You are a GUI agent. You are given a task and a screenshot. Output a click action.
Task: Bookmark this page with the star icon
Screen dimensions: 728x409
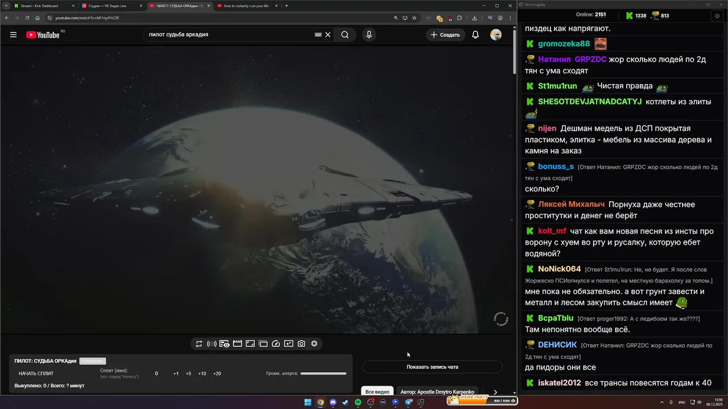click(414, 18)
